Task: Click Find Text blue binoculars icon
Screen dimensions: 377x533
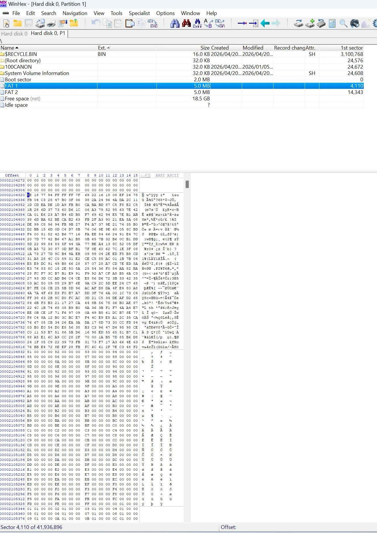Action: pos(175,23)
